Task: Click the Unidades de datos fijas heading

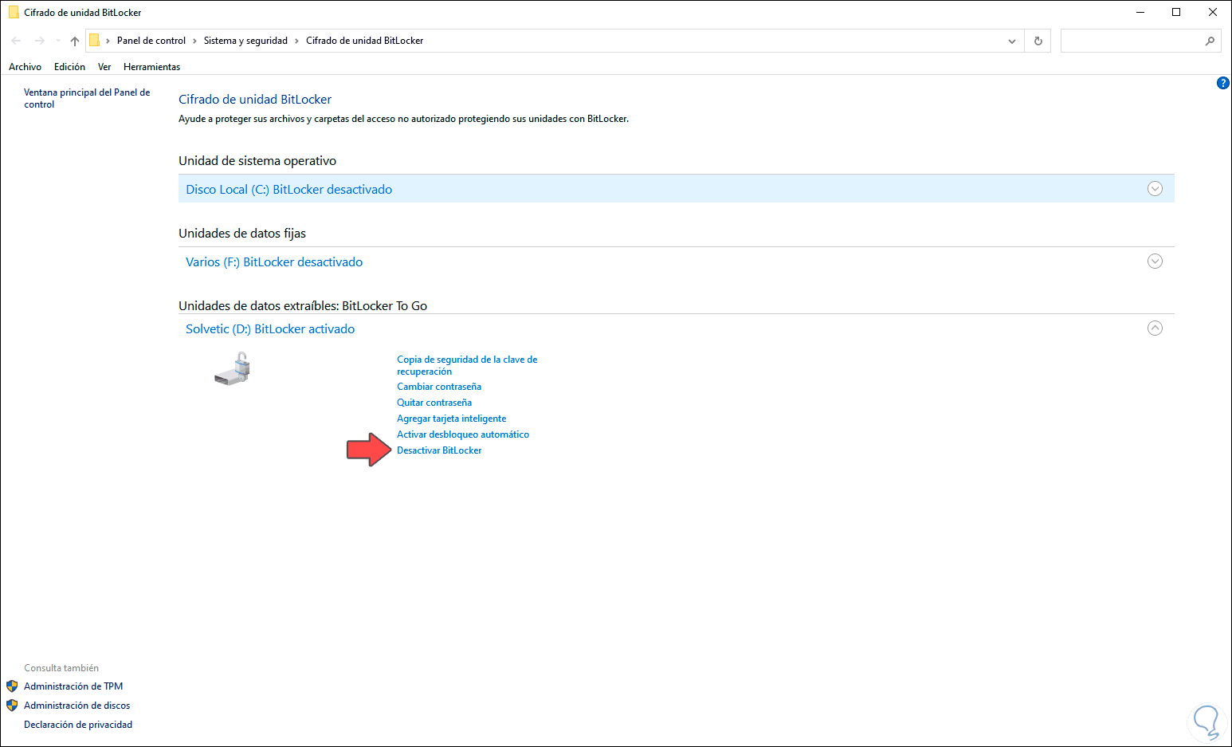Action: coord(242,234)
